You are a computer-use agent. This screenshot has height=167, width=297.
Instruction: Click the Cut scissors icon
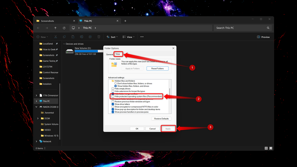[x=56, y=37]
